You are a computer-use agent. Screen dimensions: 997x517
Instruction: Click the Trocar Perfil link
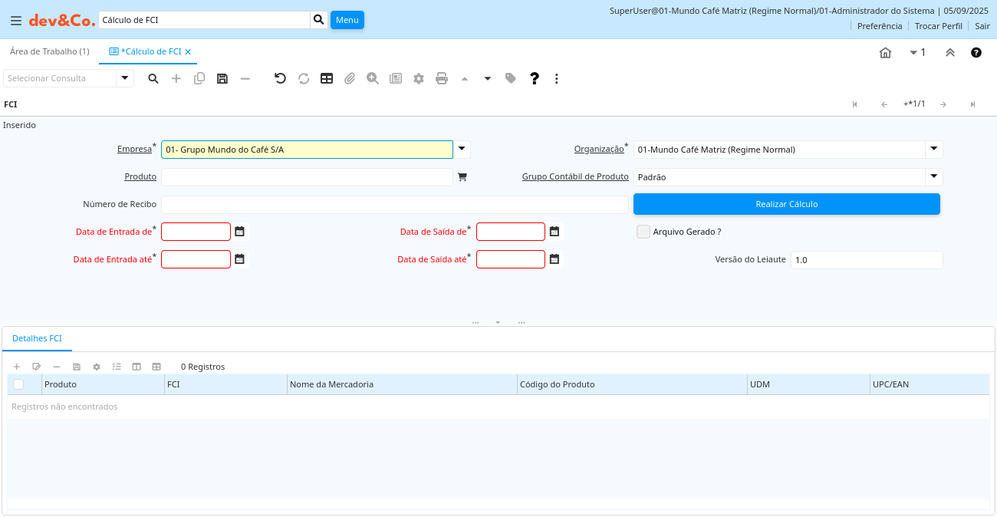coord(938,26)
